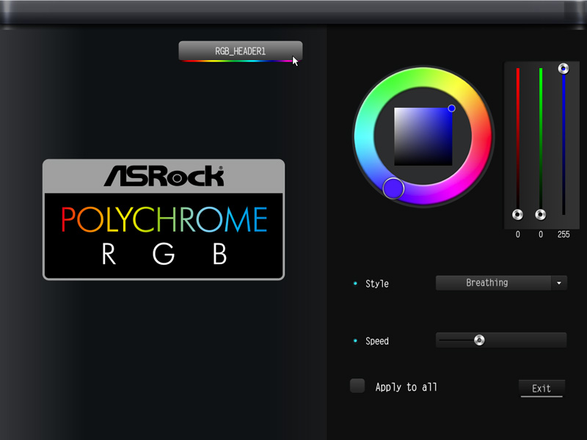Click the vertical red channel slider track

click(x=518, y=142)
